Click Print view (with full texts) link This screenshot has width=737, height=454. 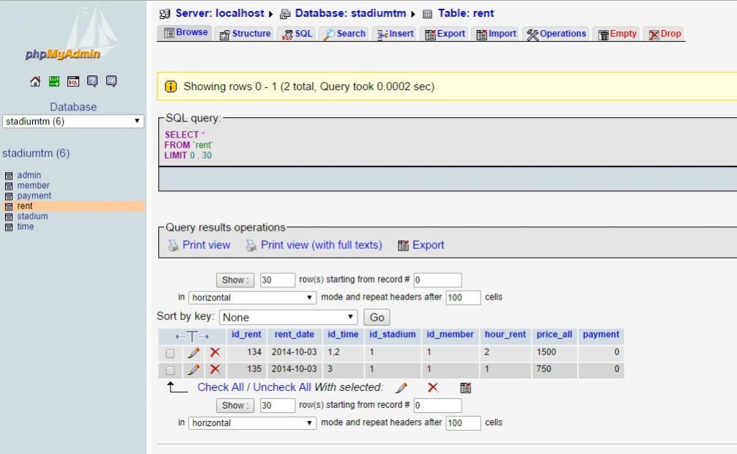pyautogui.click(x=321, y=245)
